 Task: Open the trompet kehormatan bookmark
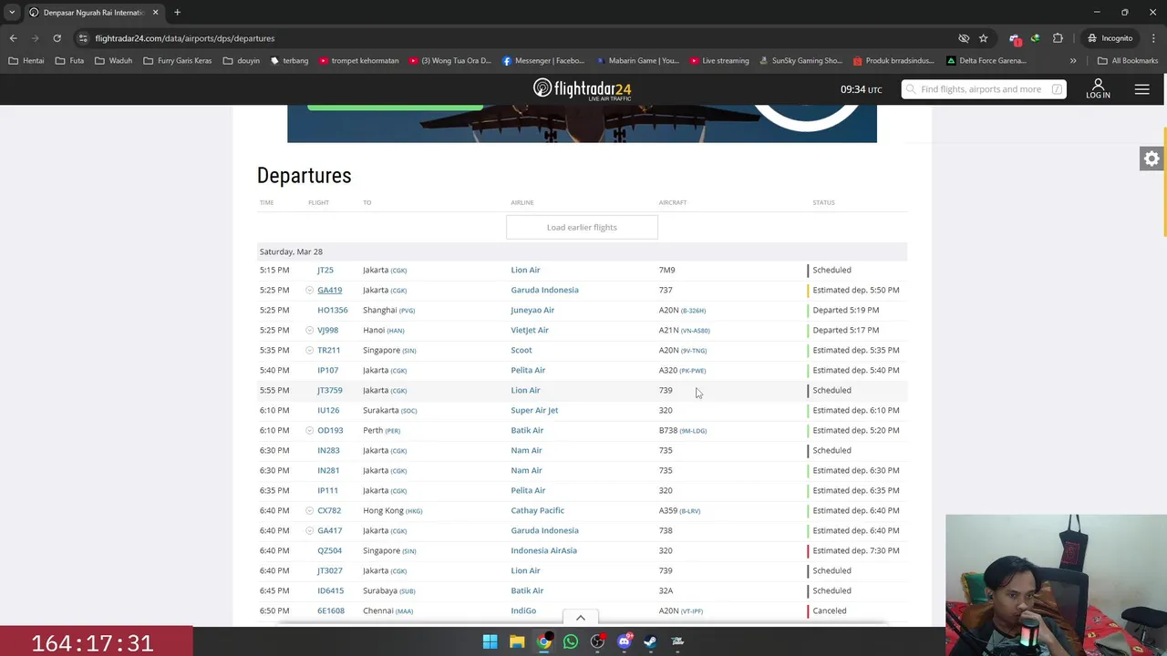[x=358, y=61]
